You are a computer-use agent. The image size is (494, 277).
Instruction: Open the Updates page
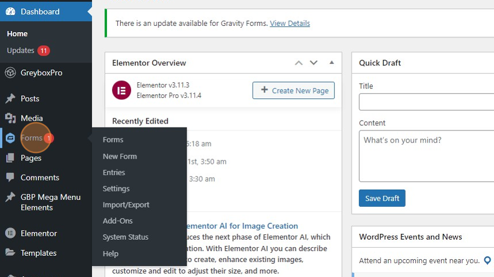click(x=21, y=51)
